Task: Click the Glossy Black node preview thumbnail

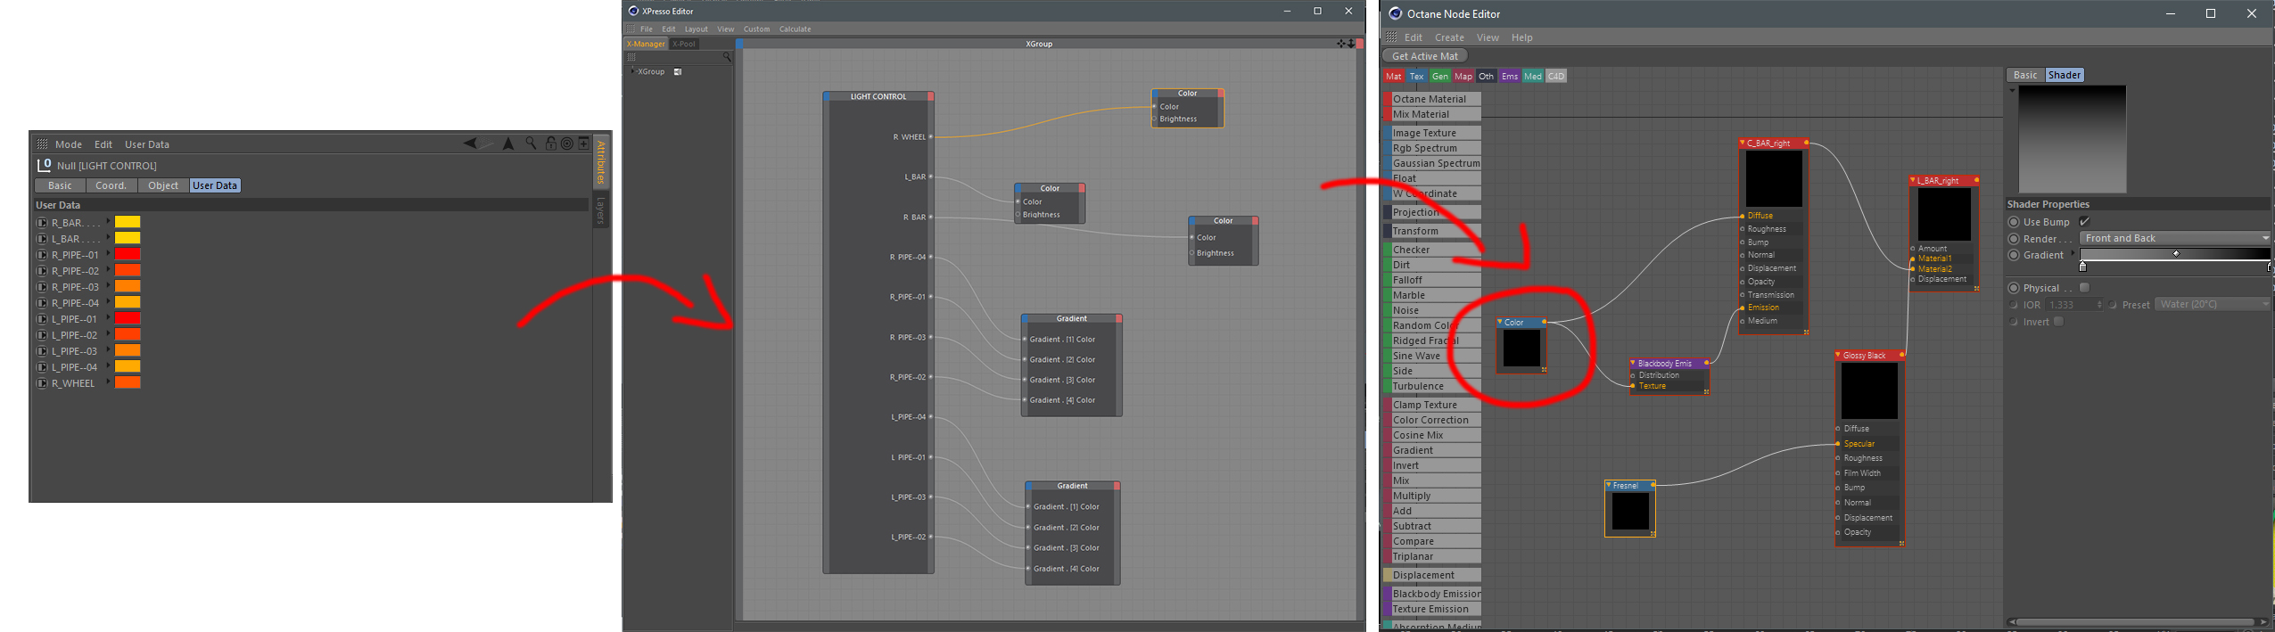Action: point(1869,390)
